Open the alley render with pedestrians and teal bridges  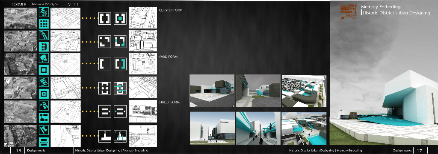[258, 128]
